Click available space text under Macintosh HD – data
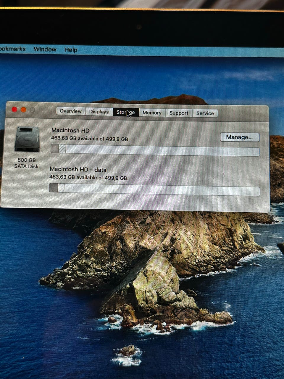The height and width of the screenshot is (379, 284). [x=88, y=177]
